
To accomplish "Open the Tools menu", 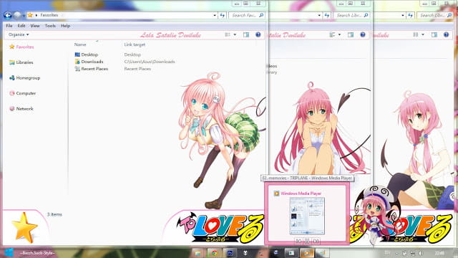I will (x=50, y=26).
